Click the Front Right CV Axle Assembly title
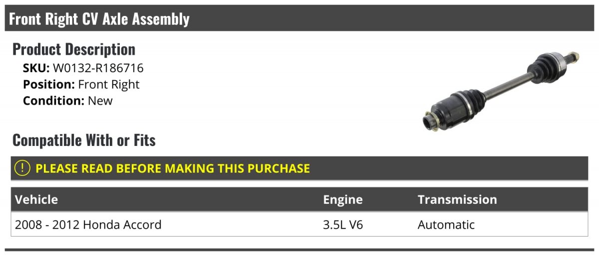The image size is (599, 256). point(99,19)
